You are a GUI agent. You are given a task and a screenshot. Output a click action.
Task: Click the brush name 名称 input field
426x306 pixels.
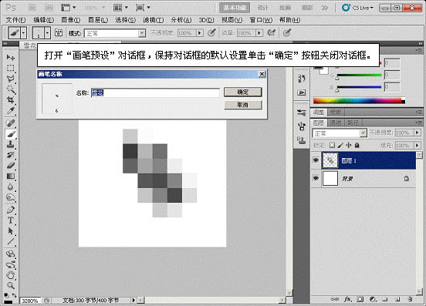click(155, 92)
